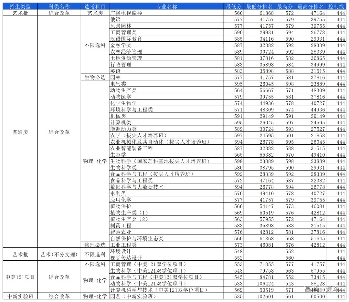349x302 pixels.
Task: Select the 园艺(中新实验班) major cell
Action: [x=133, y=296]
